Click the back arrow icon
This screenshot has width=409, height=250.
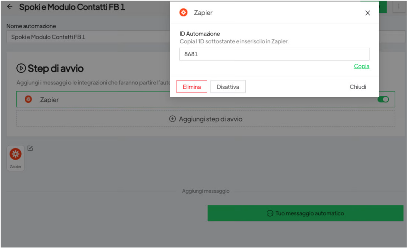click(10, 6)
